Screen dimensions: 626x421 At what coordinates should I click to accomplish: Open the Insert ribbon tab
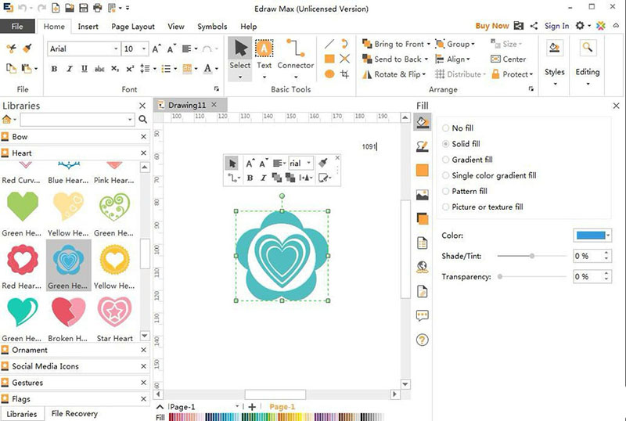88,27
